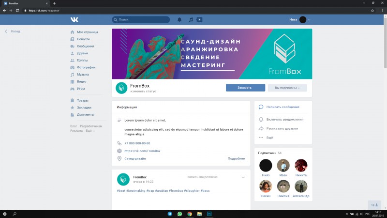
Task: Expand the Ещё footer menu in sidebar
Action: [x=90, y=131]
